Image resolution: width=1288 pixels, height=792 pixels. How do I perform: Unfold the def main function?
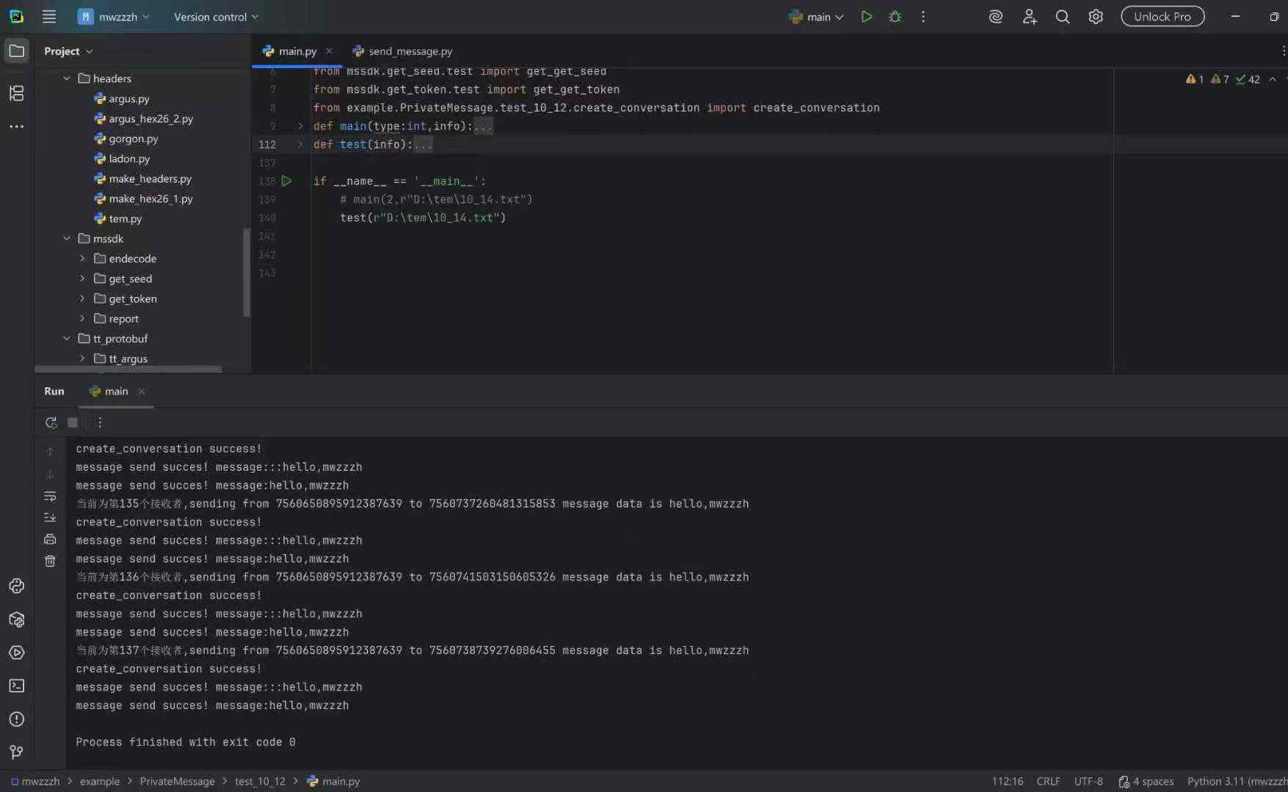(x=300, y=126)
